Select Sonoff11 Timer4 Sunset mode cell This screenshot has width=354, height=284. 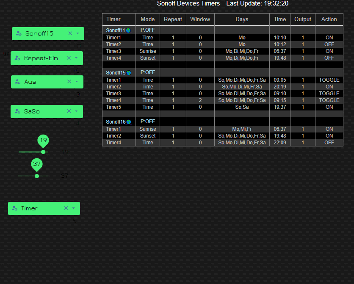(148, 58)
